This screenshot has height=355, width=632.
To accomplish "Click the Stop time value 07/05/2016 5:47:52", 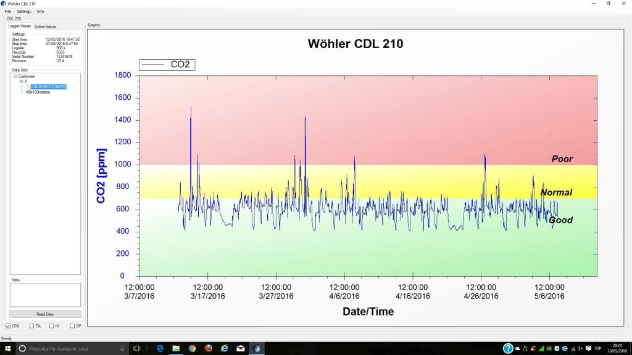I will point(62,44).
